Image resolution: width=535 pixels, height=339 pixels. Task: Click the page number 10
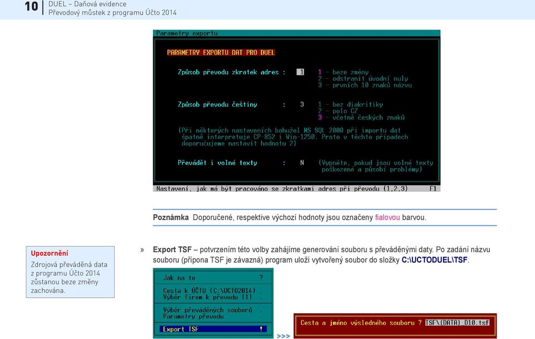(x=31, y=7)
